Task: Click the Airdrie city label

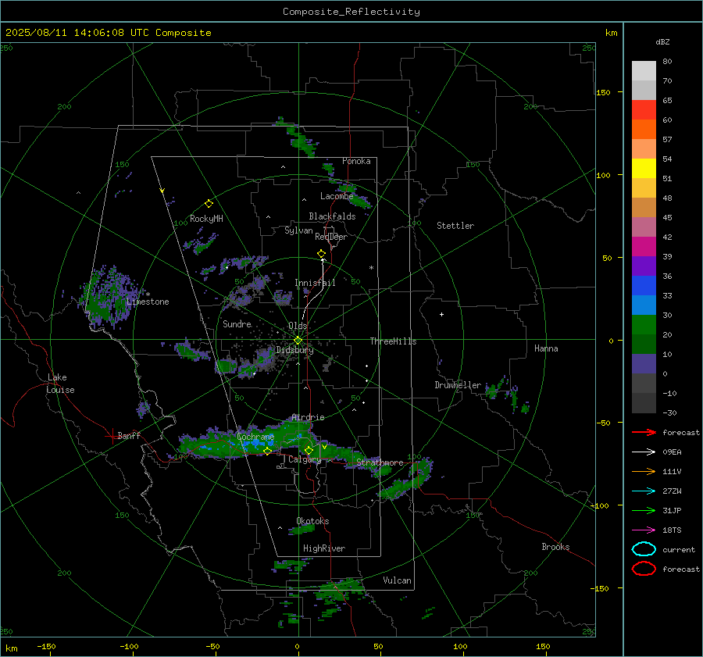Action: (x=308, y=417)
